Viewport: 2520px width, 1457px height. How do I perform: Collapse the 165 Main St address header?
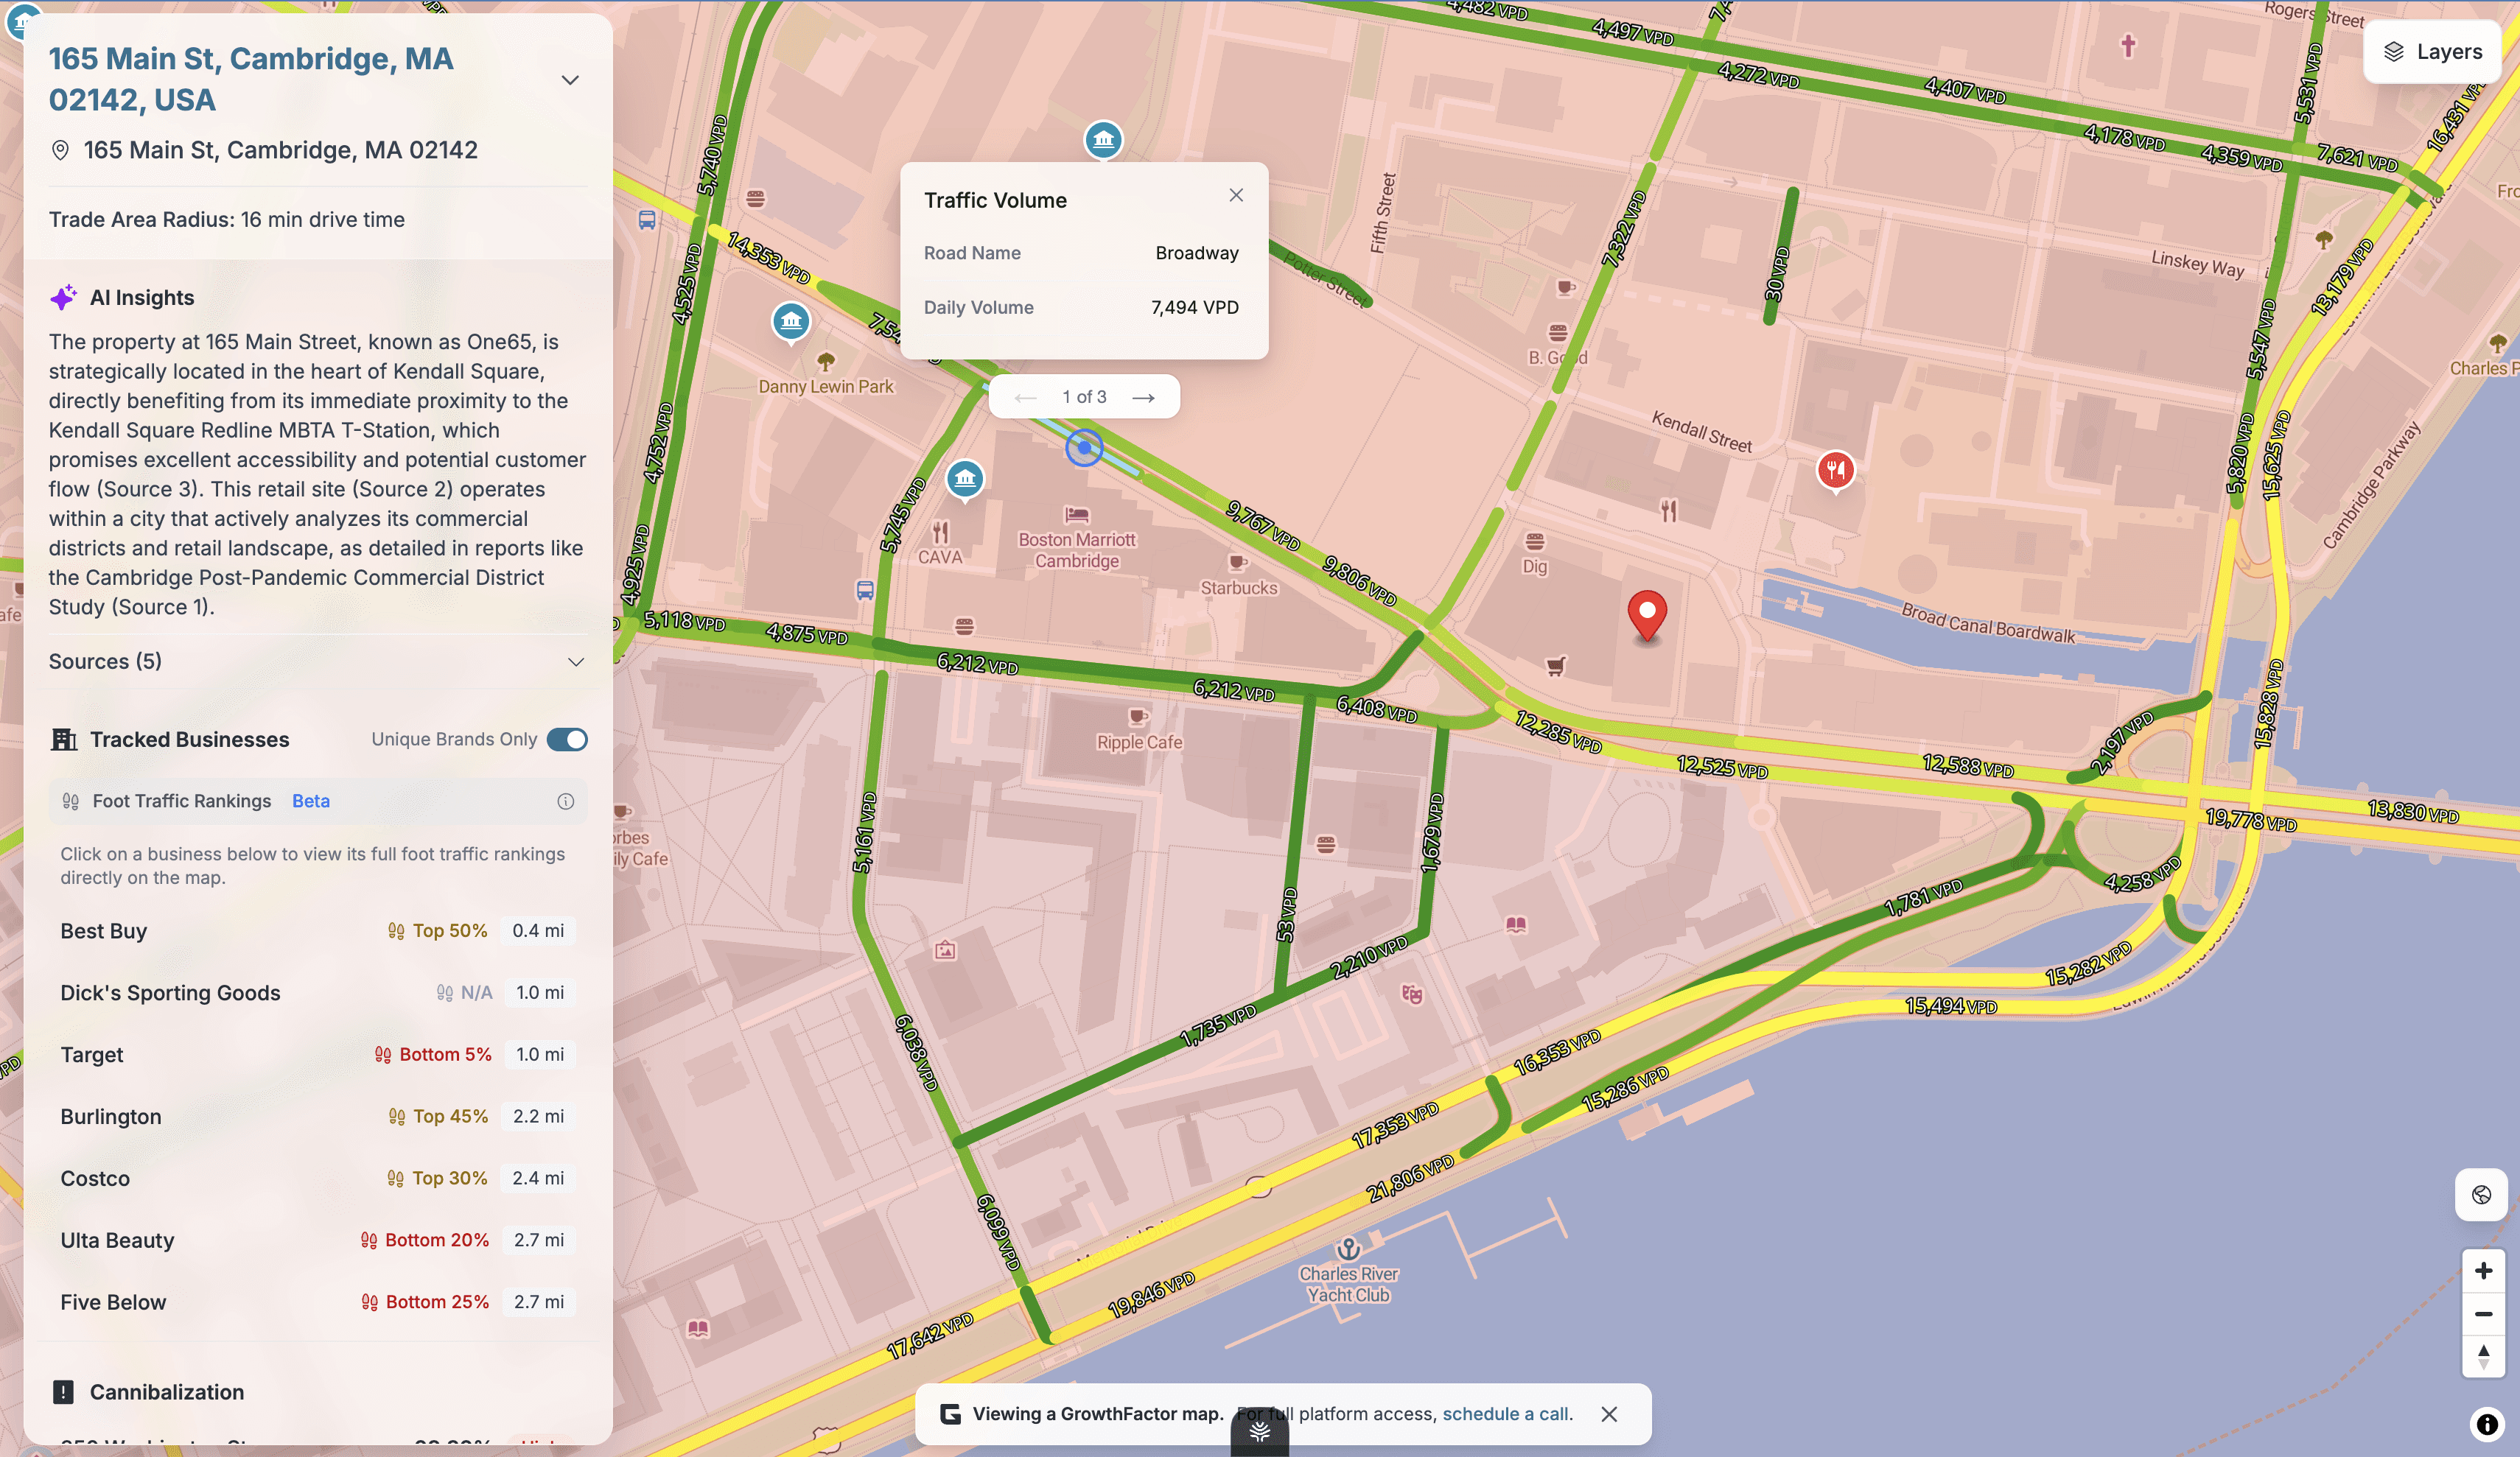570,80
